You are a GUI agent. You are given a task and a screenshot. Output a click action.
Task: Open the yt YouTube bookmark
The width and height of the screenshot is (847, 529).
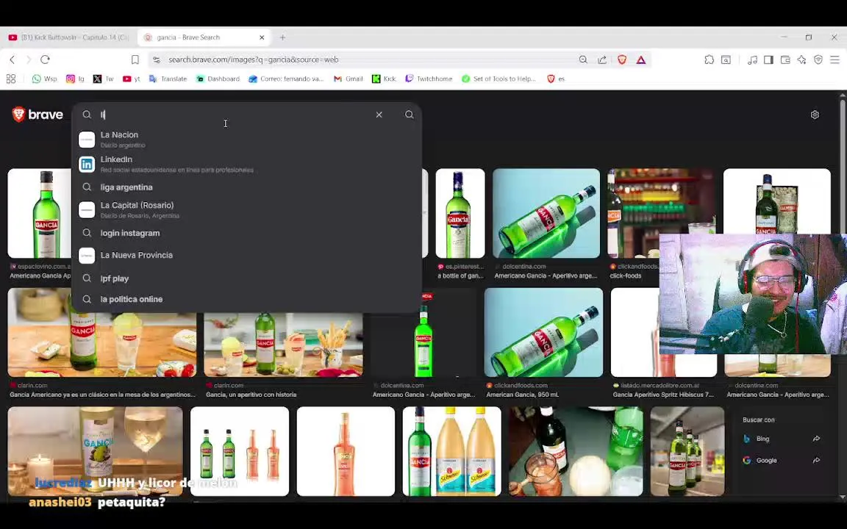tap(132, 79)
